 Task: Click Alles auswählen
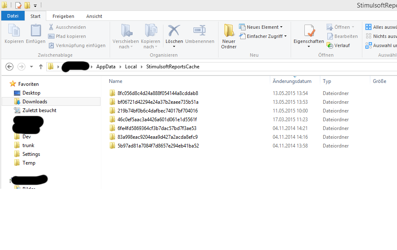[381, 27]
